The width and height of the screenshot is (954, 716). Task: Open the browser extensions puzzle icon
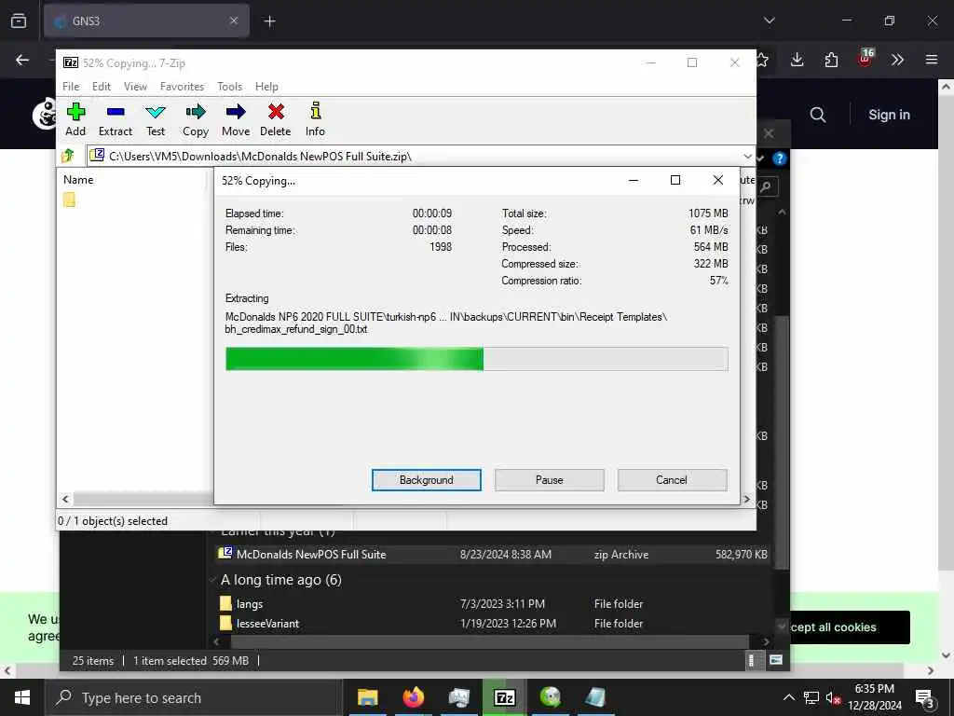click(831, 60)
